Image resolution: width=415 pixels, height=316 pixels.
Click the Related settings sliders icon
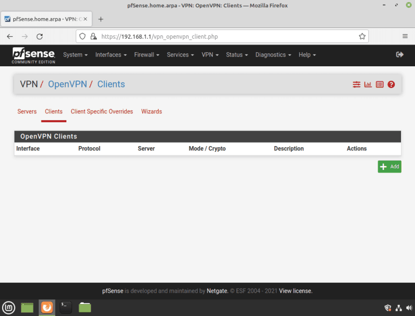356,84
